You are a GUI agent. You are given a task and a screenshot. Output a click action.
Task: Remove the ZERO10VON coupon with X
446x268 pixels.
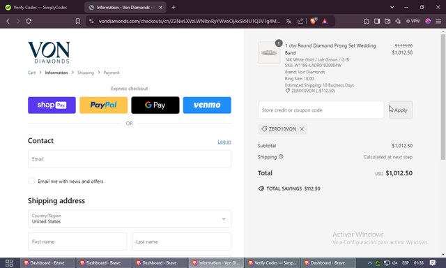tap(302, 129)
